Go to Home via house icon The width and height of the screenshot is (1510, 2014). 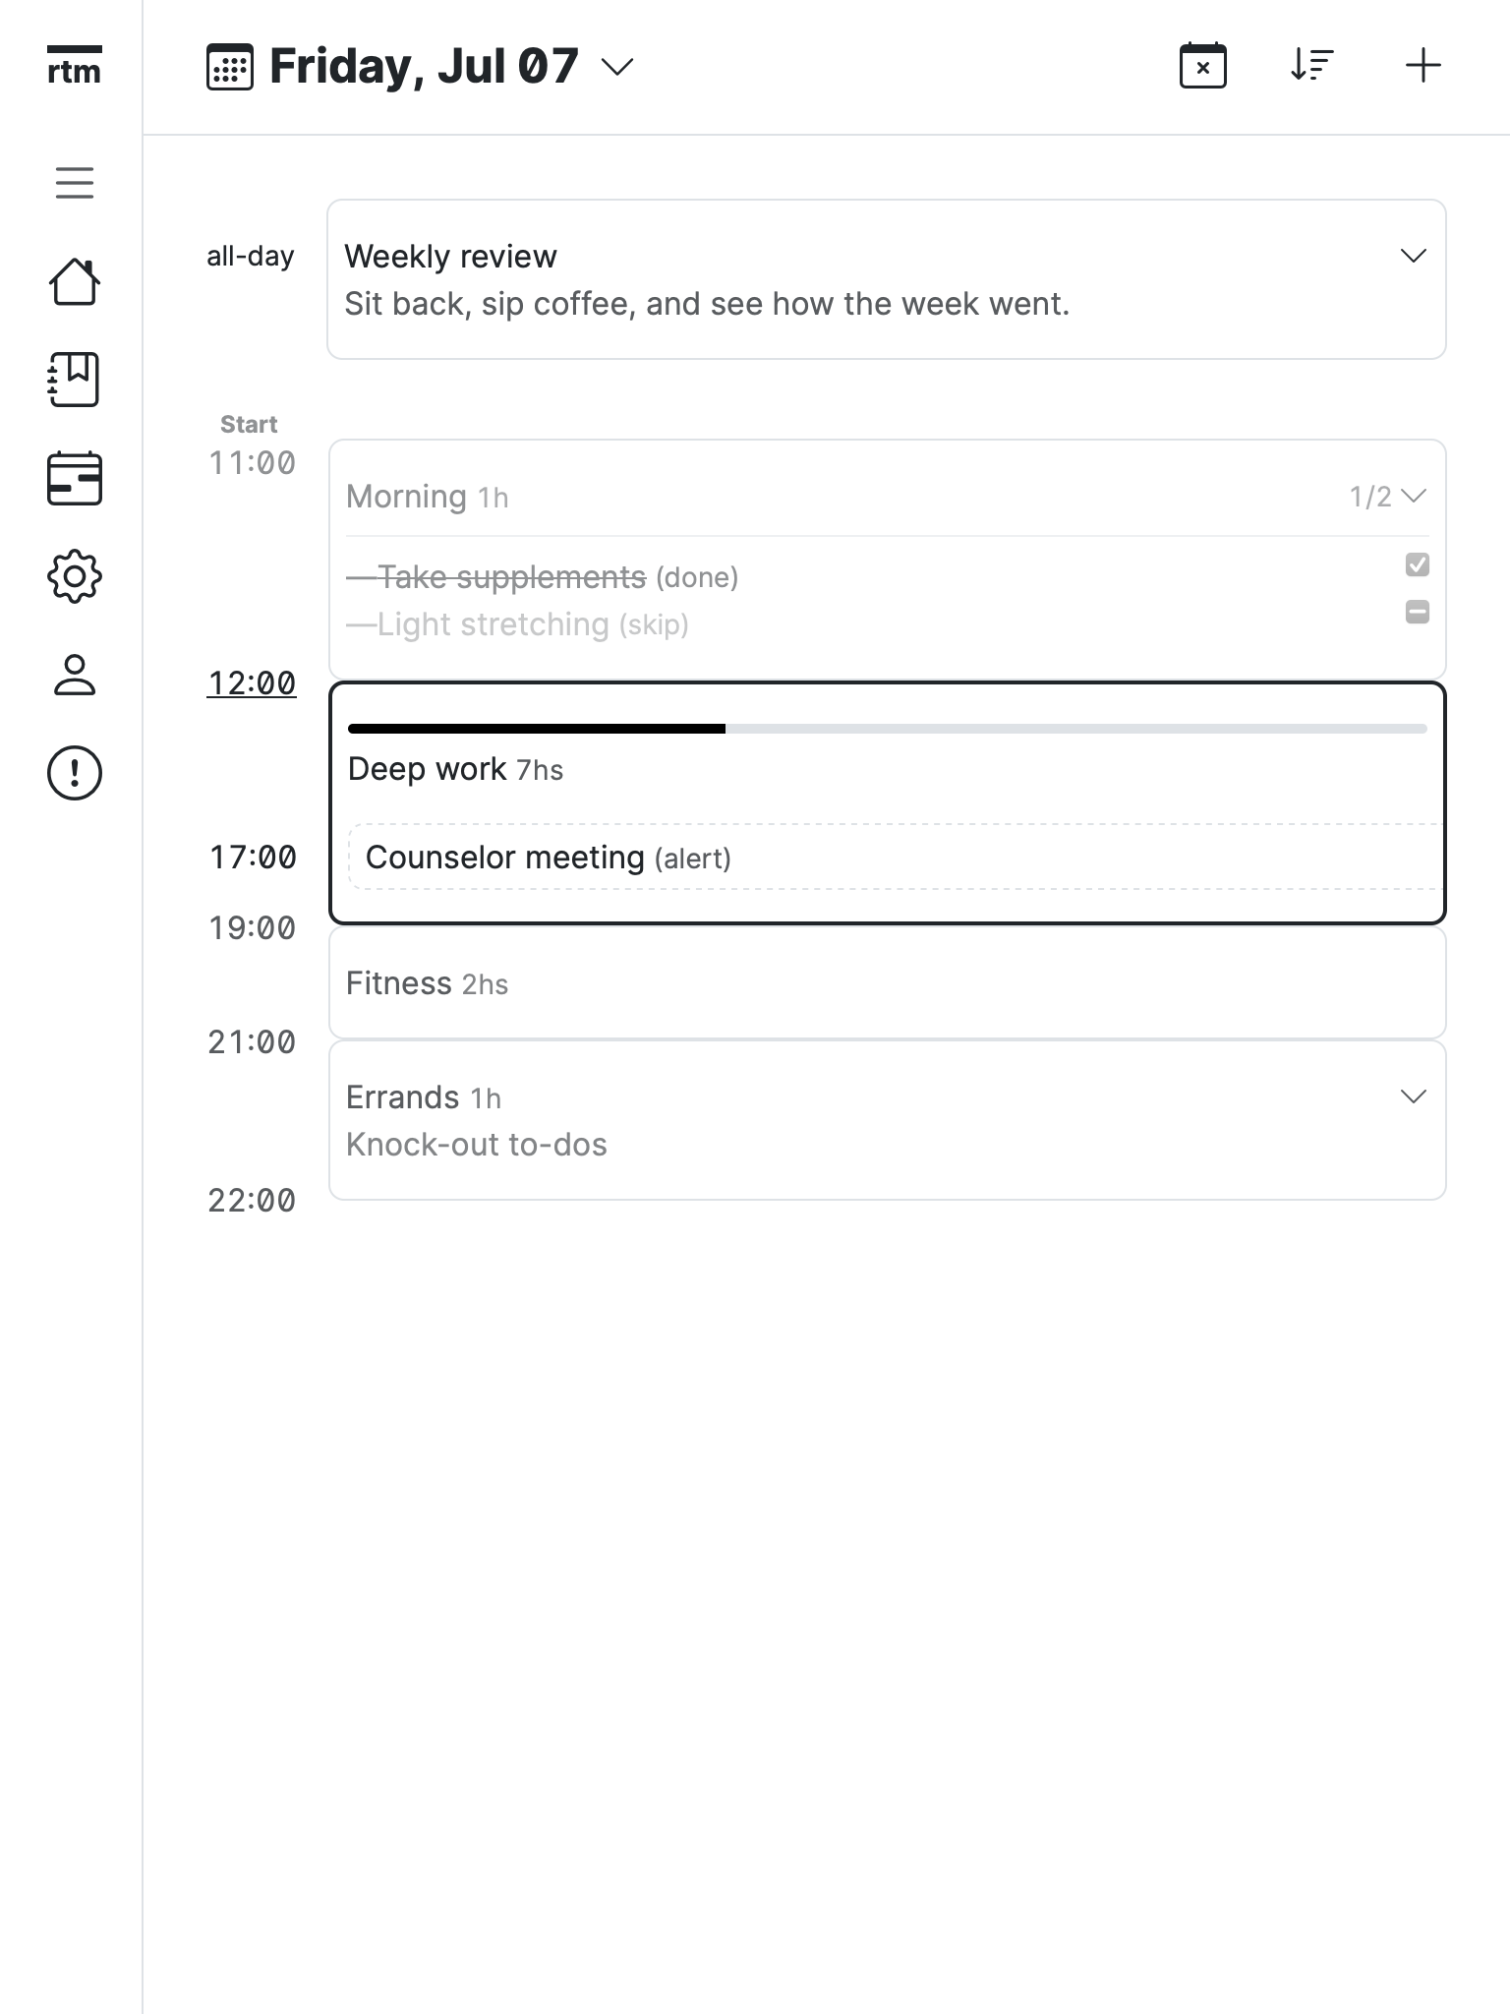coord(75,282)
